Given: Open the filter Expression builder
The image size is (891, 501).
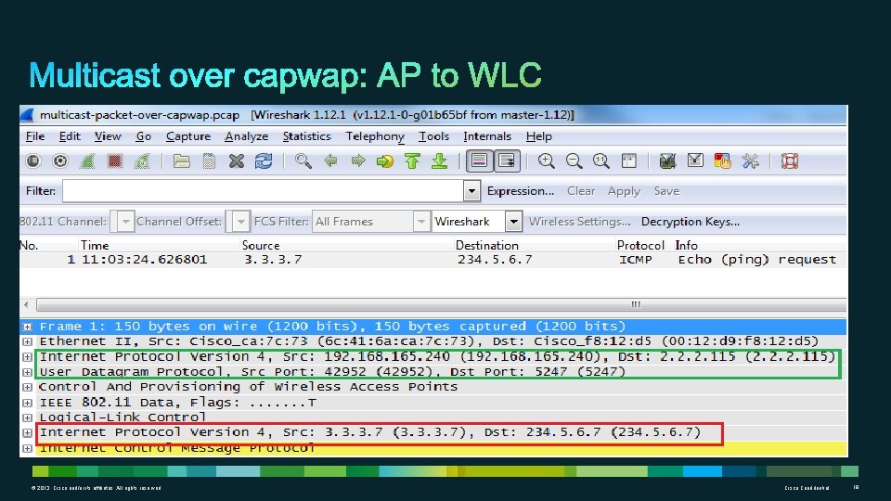Looking at the screenshot, I should click(x=521, y=191).
